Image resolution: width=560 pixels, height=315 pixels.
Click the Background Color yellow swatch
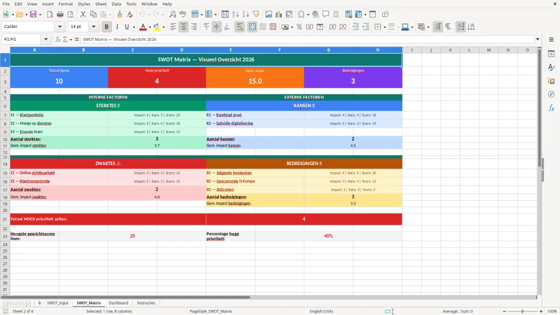(x=156, y=27)
